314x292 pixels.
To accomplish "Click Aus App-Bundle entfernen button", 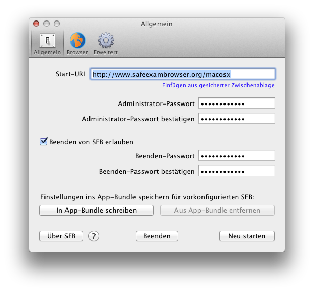I will coord(217,211).
